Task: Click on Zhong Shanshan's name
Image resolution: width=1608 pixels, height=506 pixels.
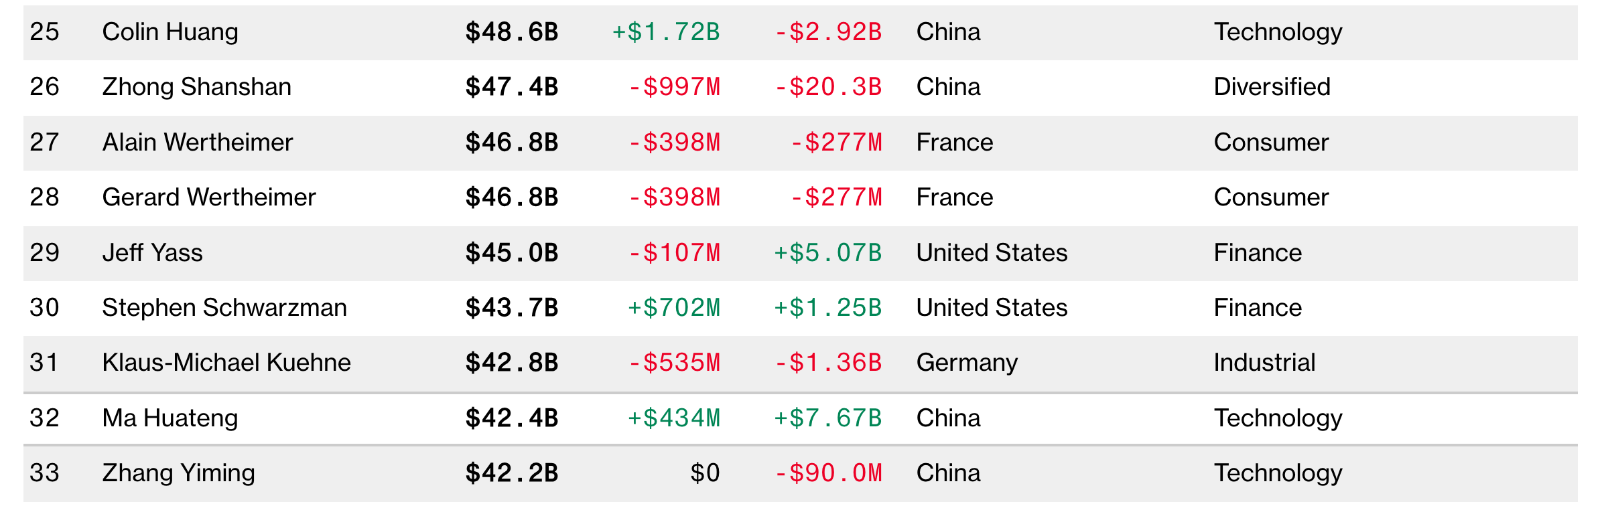Action: point(196,87)
